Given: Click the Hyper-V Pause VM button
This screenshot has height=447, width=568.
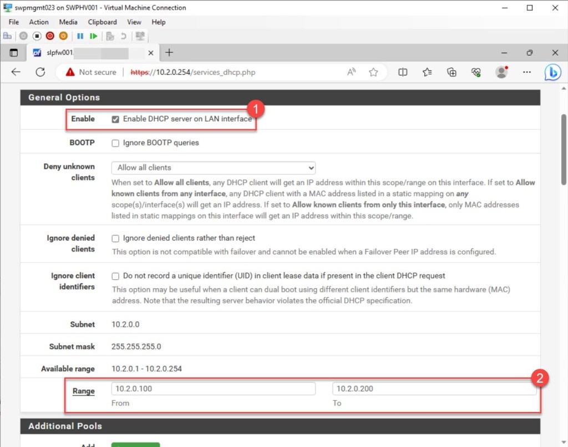Looking at the screenshot, I should [80, 36].
